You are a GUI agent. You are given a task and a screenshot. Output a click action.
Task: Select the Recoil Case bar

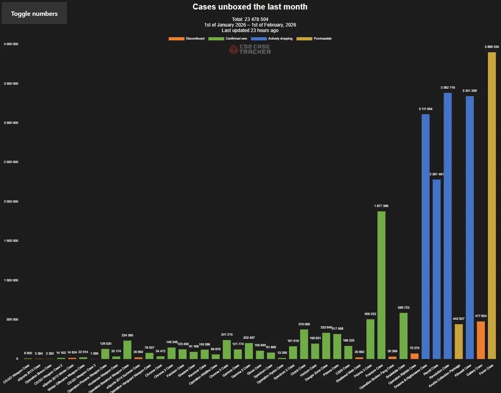(x=436, y=269)
